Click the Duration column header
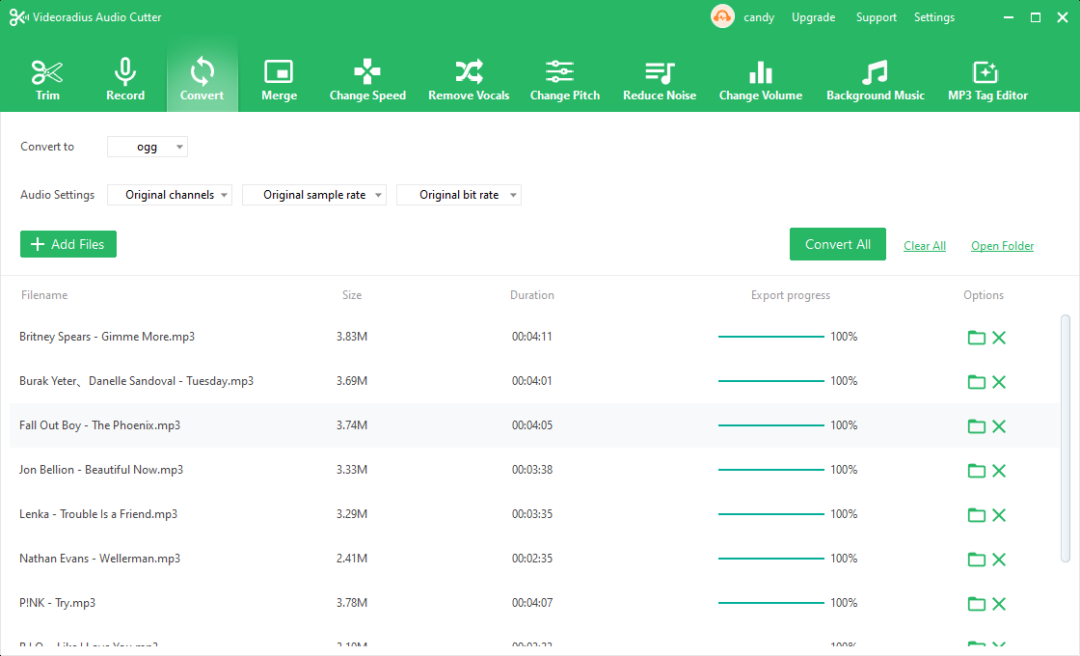Viewport: 1080px width, 656px height. (x=531, y=295)
